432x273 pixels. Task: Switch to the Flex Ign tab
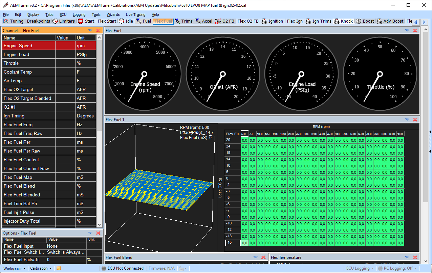[295, 21]
